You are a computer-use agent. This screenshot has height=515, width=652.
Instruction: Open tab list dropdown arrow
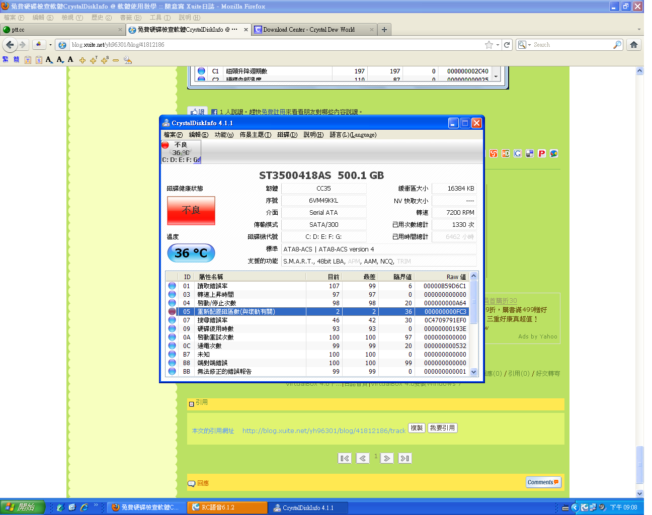pyautogui.click(x=639, y=30)
